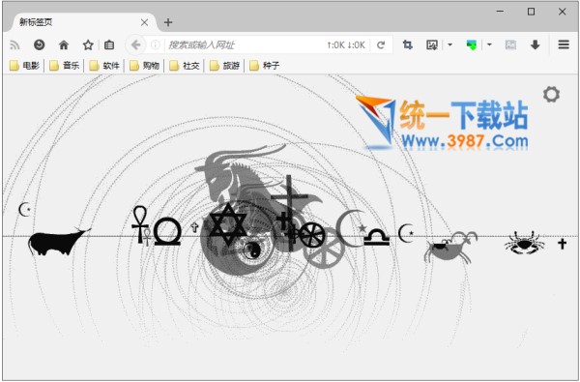This screenshot has width=580, height=382.
Task: Open the downloads arrow button
Action: tap(535, 45)
